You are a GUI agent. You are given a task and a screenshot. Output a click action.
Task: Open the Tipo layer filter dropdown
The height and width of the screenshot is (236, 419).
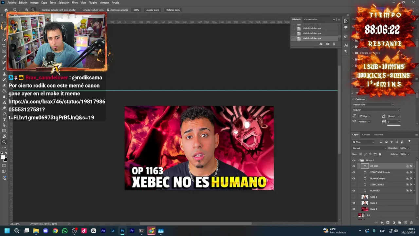363,142
